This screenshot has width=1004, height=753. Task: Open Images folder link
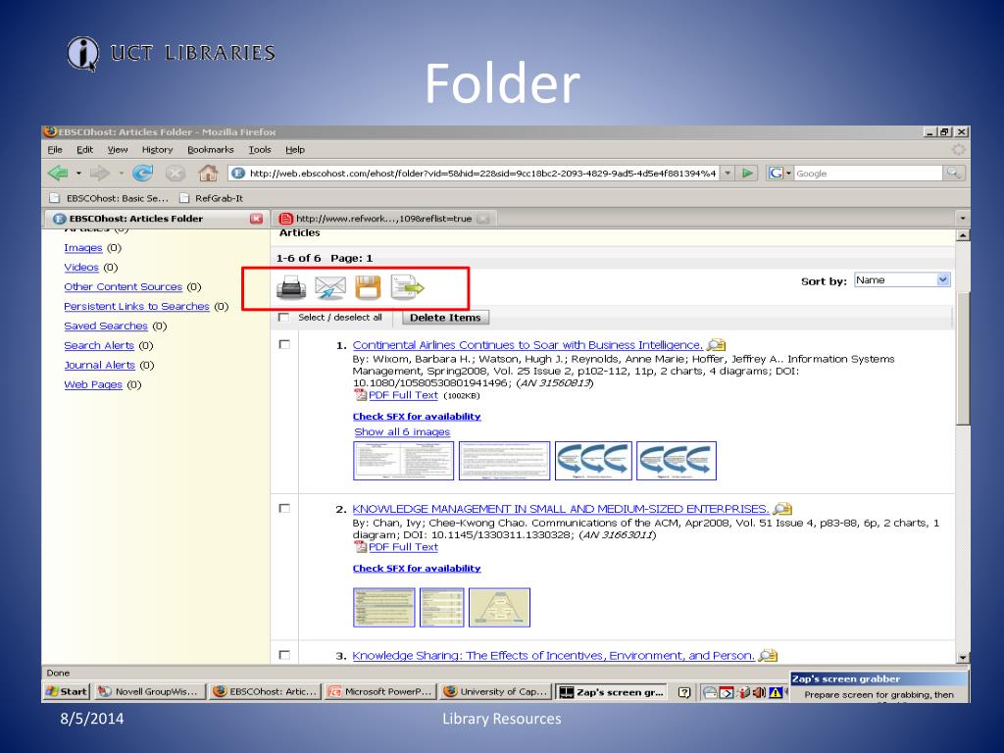(x=83, y=248)
